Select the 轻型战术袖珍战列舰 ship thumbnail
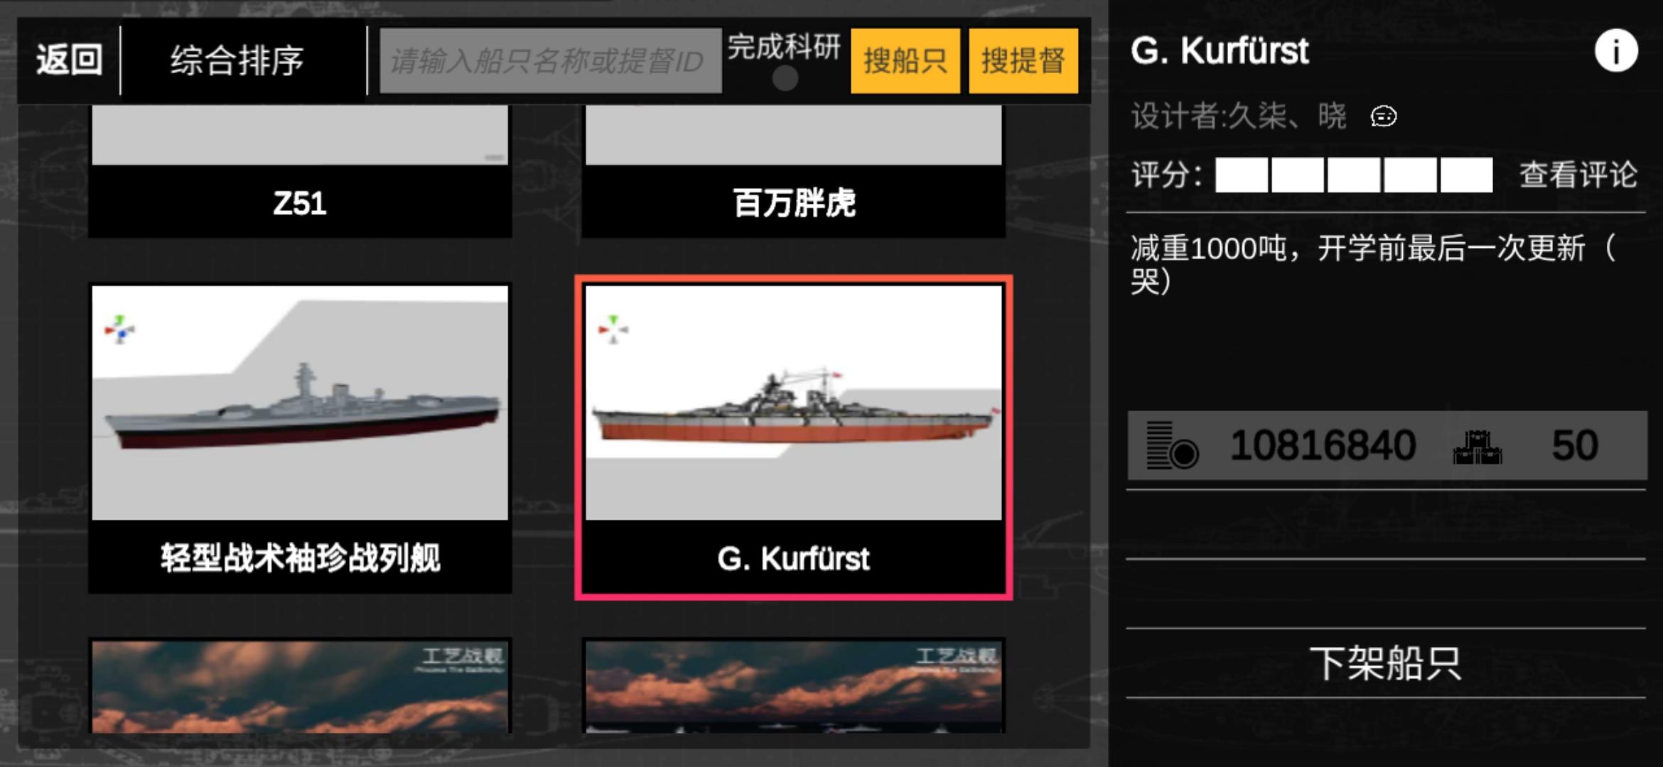 pyautogui.click(x=300, y=403)
